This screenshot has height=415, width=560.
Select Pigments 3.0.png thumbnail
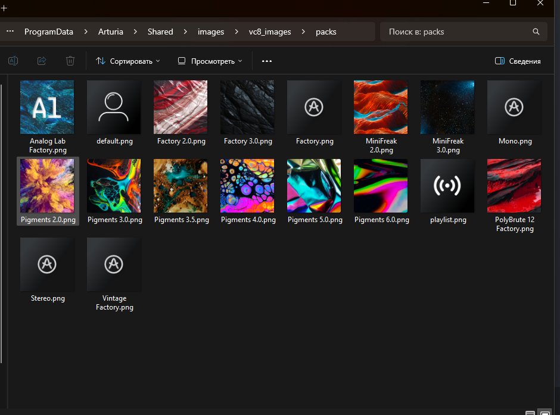(x=114, y=186)
